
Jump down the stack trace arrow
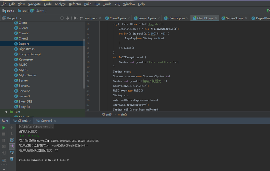12,134
